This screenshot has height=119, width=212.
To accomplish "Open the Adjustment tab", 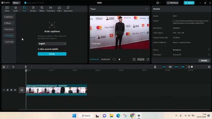I will [x=68, y=9].
